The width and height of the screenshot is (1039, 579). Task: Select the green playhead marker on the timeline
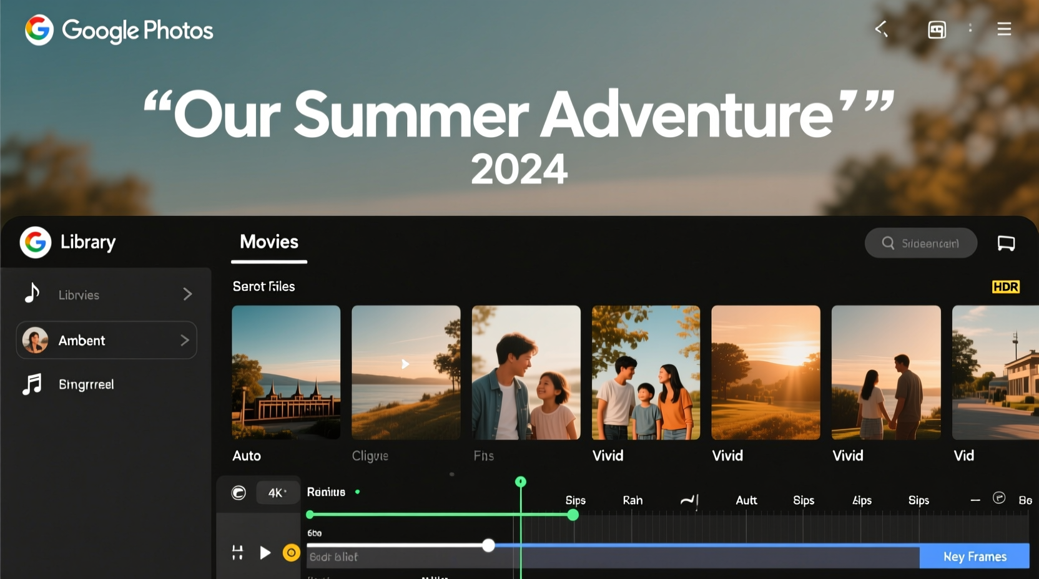521,482
